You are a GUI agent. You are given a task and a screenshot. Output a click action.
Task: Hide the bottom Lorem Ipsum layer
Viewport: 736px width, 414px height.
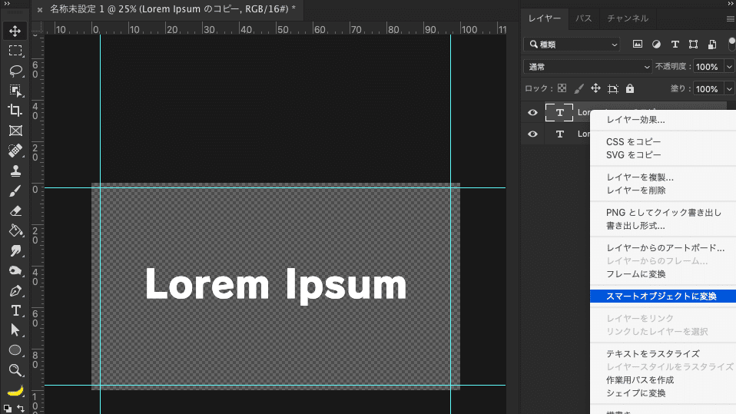tap(532, 134)
